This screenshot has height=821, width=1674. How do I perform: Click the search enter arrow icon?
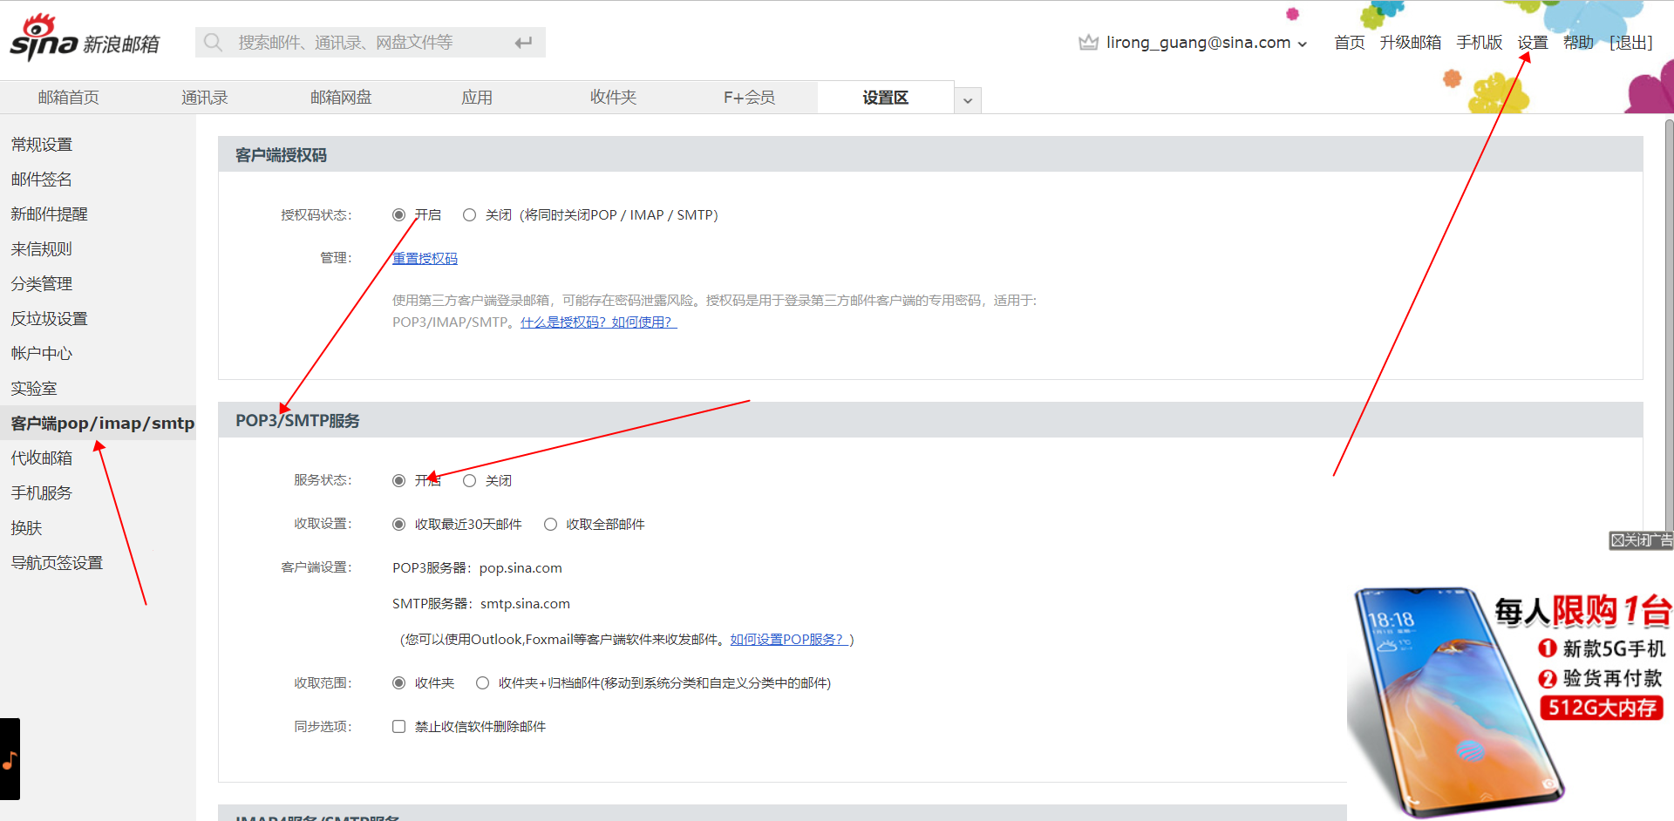coord(523,42)
